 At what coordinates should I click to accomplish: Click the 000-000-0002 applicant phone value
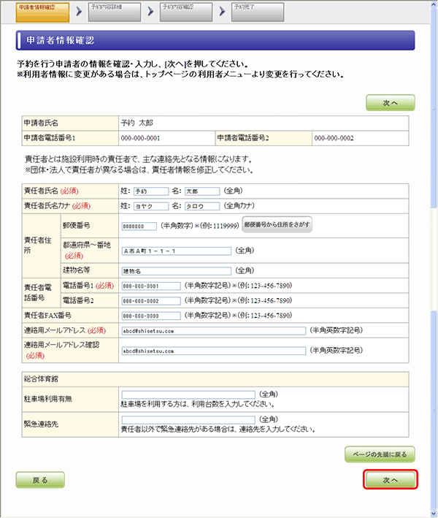coord(334,138)
